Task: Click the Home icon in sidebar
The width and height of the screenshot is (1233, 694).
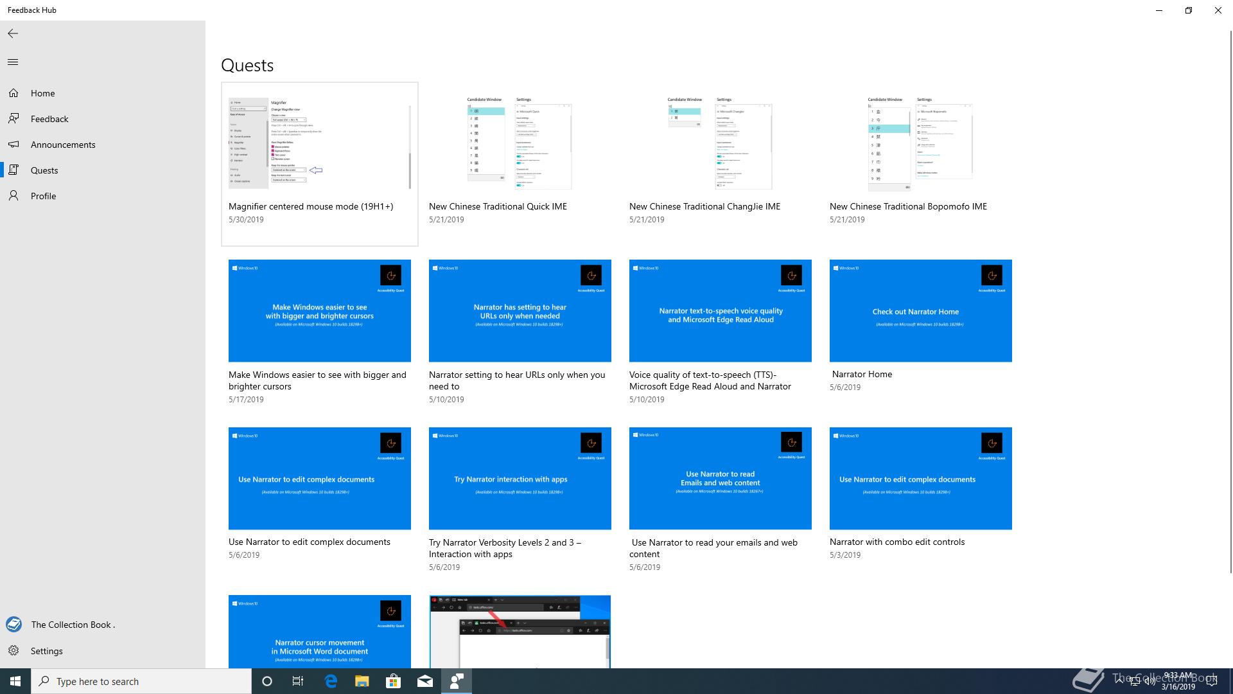Action: tap(13, 93)
